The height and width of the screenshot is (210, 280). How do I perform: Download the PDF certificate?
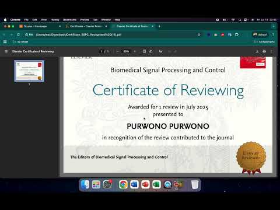[257, 51]
